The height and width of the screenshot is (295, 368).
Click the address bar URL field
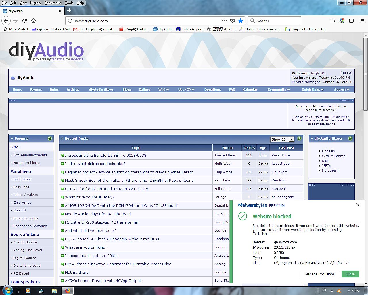point(147,21)
